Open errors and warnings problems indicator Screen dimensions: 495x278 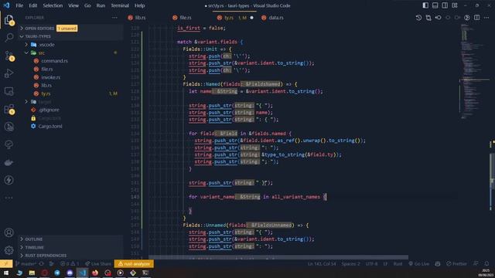70,264
